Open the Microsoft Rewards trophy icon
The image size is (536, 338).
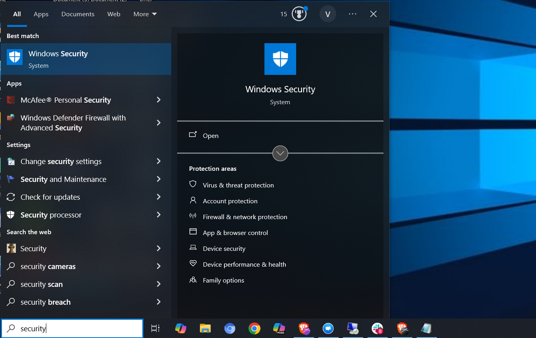pyautogui.click(x=299, y=14)
